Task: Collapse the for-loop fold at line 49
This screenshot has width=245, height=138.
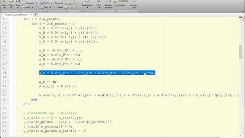Action: 14,19
